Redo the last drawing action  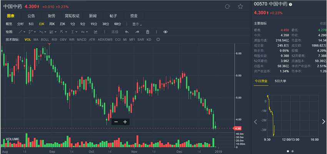tap(137, 32)
